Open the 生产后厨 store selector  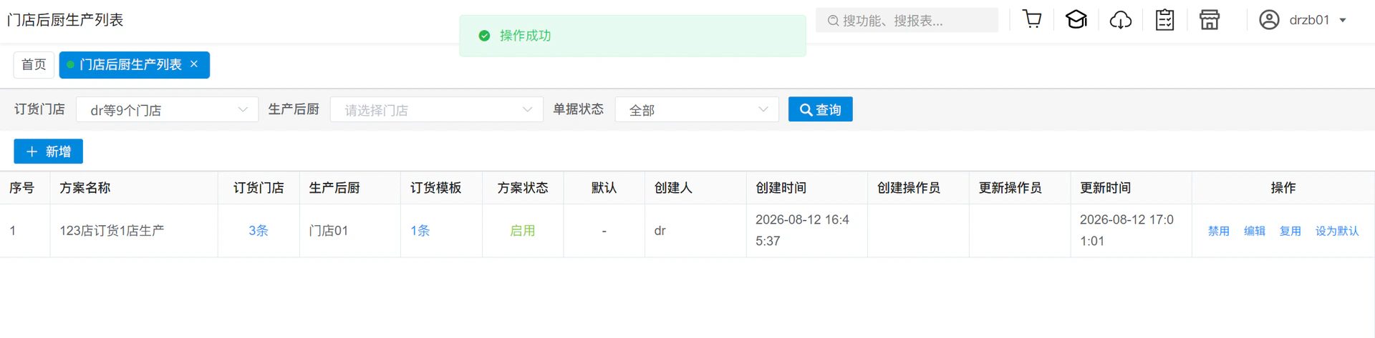tap(437, 109)
